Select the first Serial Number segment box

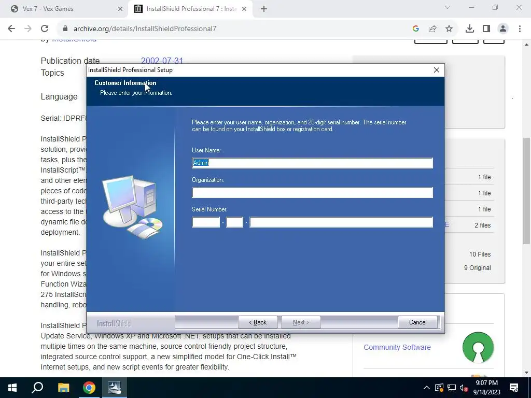point(206,222)
